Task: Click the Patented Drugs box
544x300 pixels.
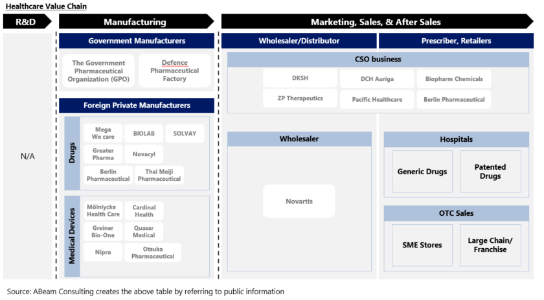Action: (x=490, y=172)
